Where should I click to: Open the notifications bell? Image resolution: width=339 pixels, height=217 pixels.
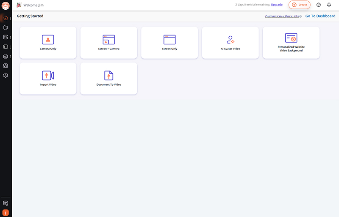329,5
